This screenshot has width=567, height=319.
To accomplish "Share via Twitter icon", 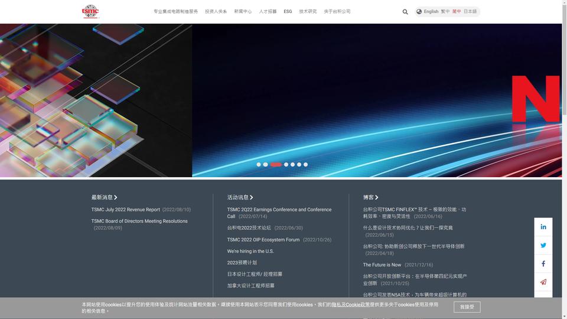I will pos(543,245).
